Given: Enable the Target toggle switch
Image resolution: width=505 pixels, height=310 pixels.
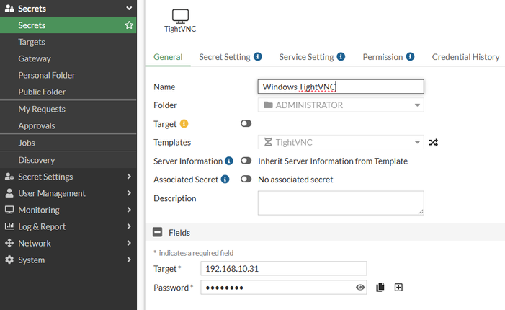Looking at the screenshot, I should coord(246,124).
